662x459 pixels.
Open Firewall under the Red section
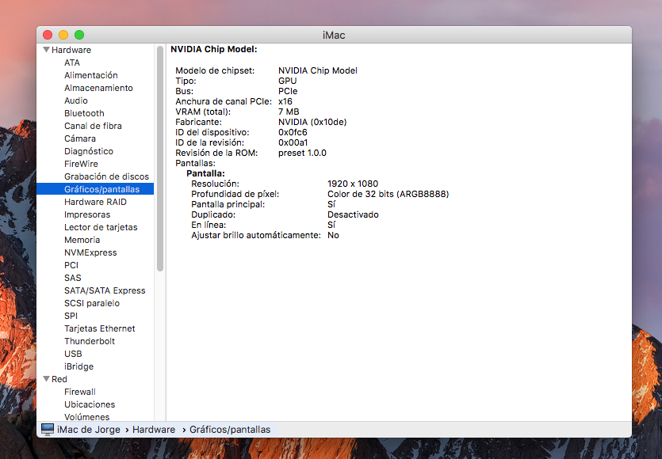click(x=80, y=392)
